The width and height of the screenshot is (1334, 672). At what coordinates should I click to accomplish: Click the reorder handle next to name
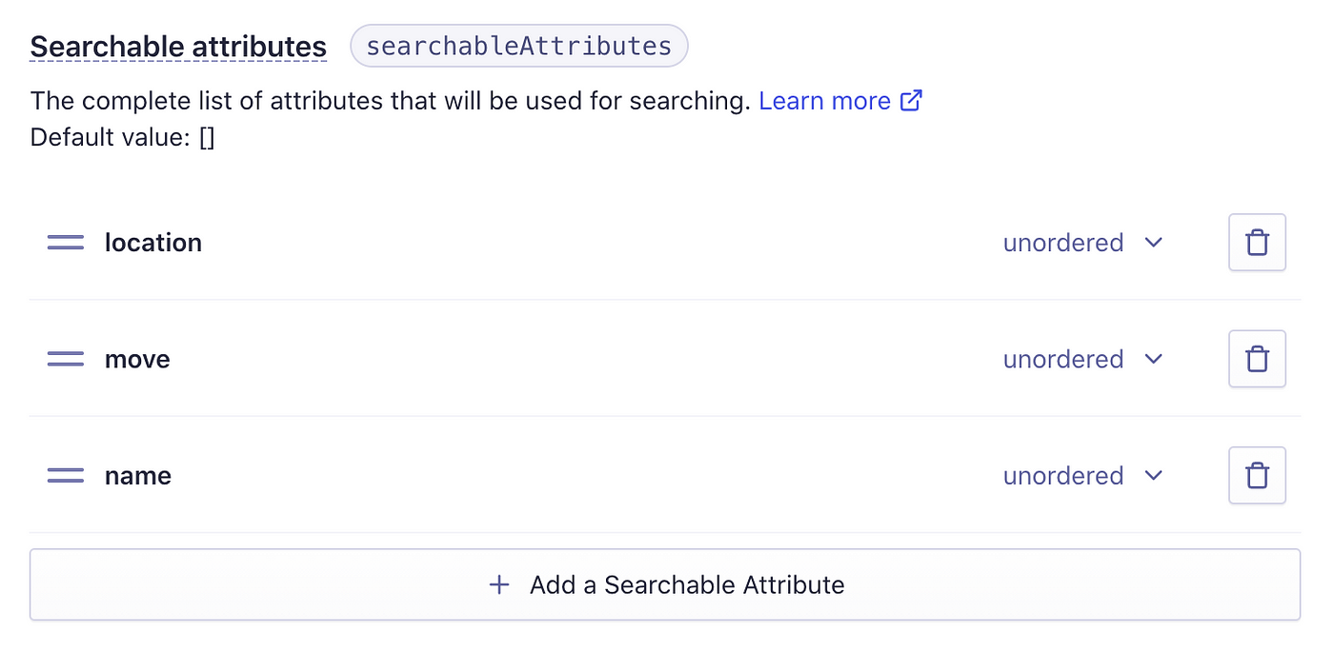click(x=66, y=475)
